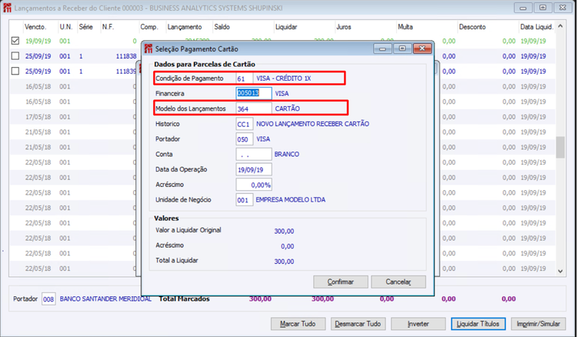Click BANCO SANTANDER MERIDIONAL text
This screenshot has width=577, height=337.
[x=105, y=299]
